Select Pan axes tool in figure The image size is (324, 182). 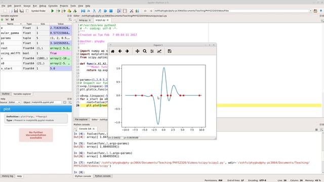(x=137, y=51)
